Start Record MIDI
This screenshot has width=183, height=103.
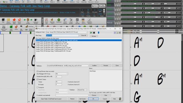[x=14, y=21]
